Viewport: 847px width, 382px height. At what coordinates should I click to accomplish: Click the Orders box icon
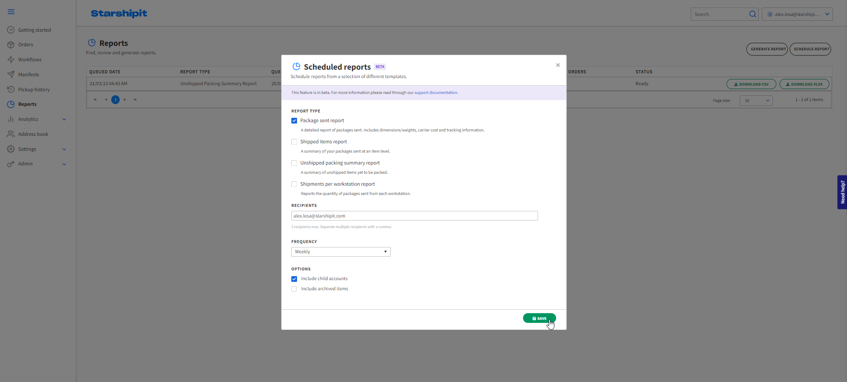[x=11, y=45]
